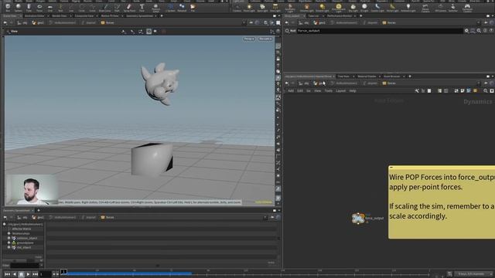The height and width of the screenshot is (278, 495).
Task: Open the spreadsheet Filter dropdown arrow
Action: coord(41,266)
